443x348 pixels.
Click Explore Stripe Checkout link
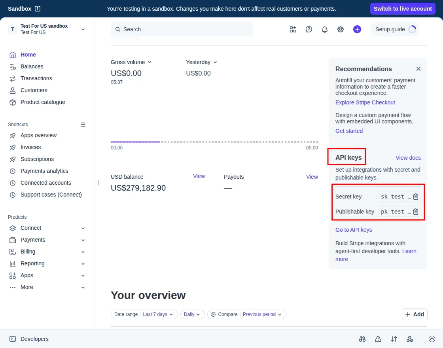[x=365, y=102]
